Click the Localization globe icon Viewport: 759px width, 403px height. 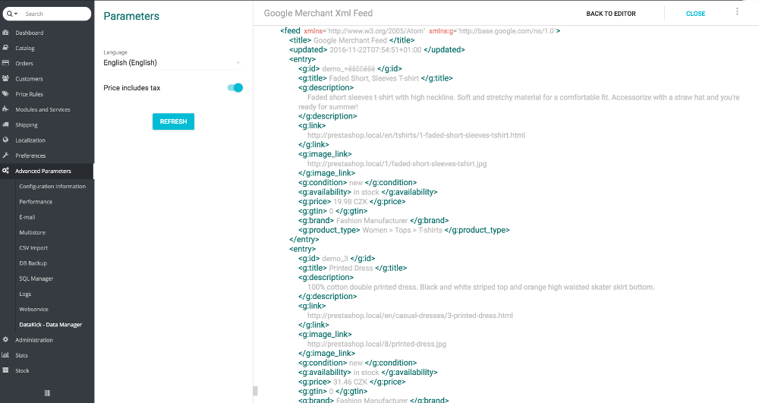[5, 140]
